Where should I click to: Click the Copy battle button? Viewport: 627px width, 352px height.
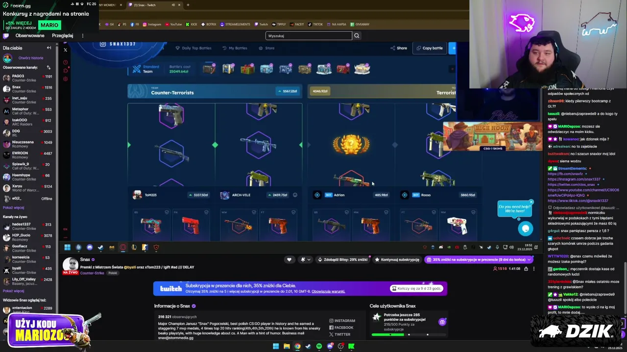[430, 48]
